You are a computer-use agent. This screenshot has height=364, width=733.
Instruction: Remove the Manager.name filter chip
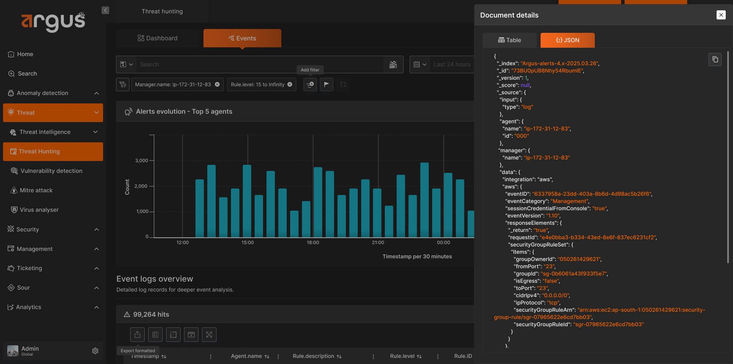click(217, 84)
